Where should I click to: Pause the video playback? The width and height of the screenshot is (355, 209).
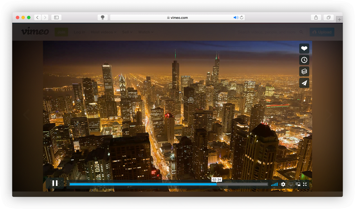[55, 183]
